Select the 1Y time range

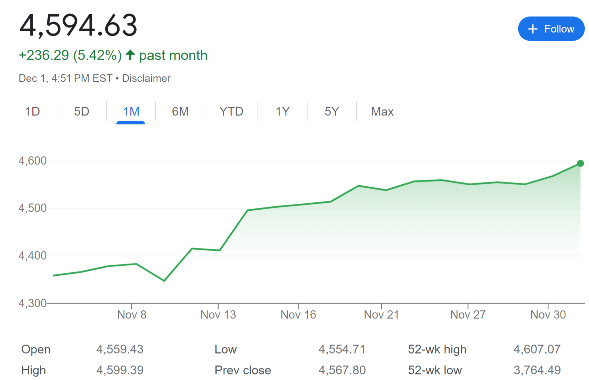pyautogui.click(x=283, y=112)
